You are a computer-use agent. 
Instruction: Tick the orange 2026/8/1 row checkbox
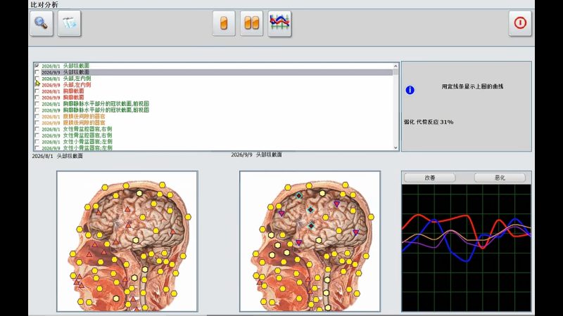tap(37, 117)
